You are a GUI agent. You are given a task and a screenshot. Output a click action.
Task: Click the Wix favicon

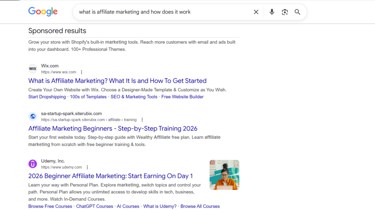33,69
